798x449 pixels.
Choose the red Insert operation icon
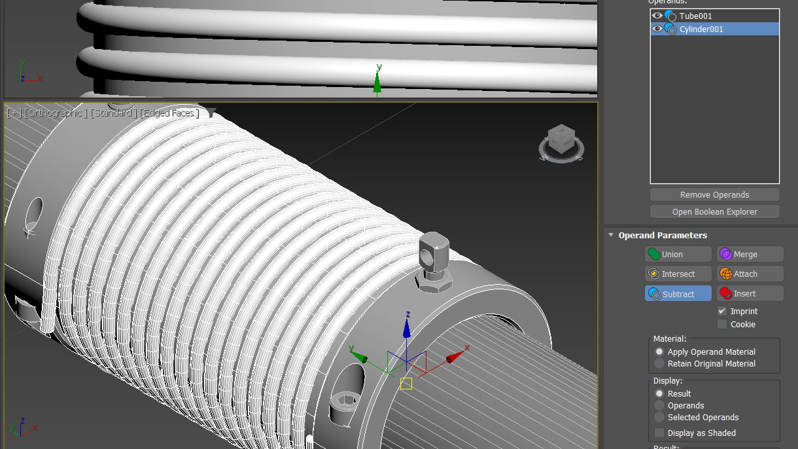[x=726, y=293]
